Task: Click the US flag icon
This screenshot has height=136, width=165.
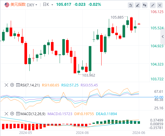Action: pyautogui.click(x=7, y=5)
